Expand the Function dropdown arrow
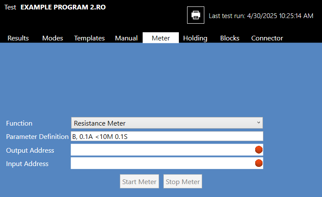Image resolution: width=322 pixels, height=197 pixels. pyautogui.click(x=259, y=123)
